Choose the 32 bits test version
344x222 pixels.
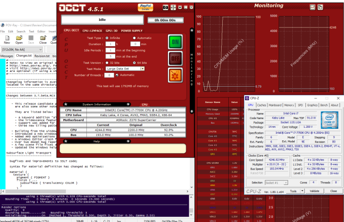point(107,63)
